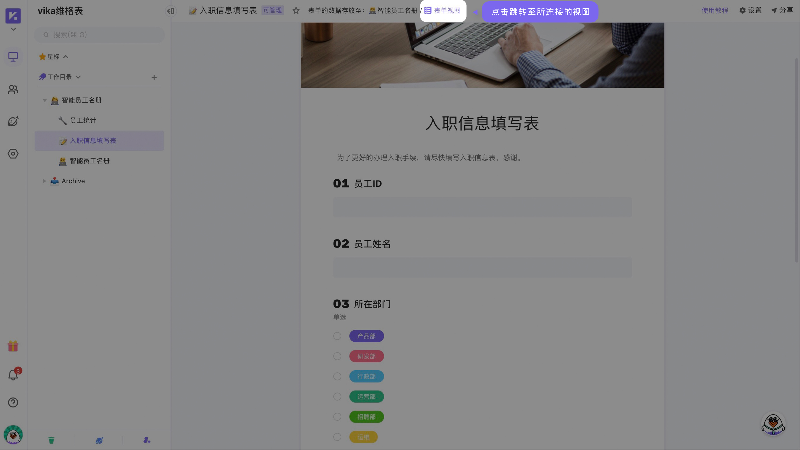
Task: Open the recycle bin at the sidebar bottom
Action: tap(51, 440)
